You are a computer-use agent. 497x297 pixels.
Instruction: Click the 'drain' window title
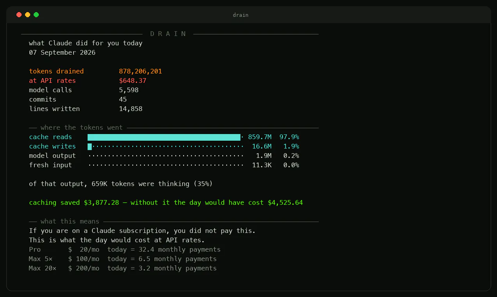click(240, 15)
